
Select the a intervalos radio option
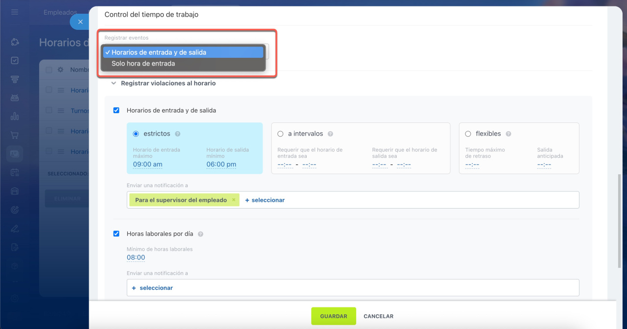coord(281,134)
